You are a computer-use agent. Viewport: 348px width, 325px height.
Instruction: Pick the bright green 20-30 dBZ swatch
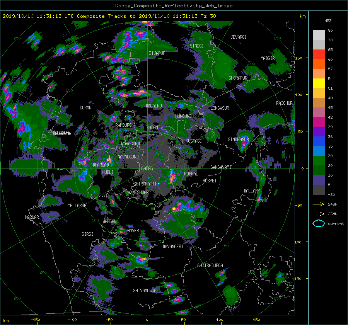(319, 161)
